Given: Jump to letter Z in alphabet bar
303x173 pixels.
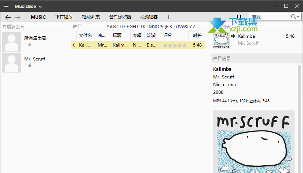Looking at the screenshot, I should [x=194, y=27].
